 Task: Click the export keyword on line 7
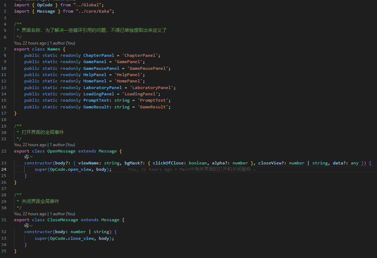coord(22,49)
